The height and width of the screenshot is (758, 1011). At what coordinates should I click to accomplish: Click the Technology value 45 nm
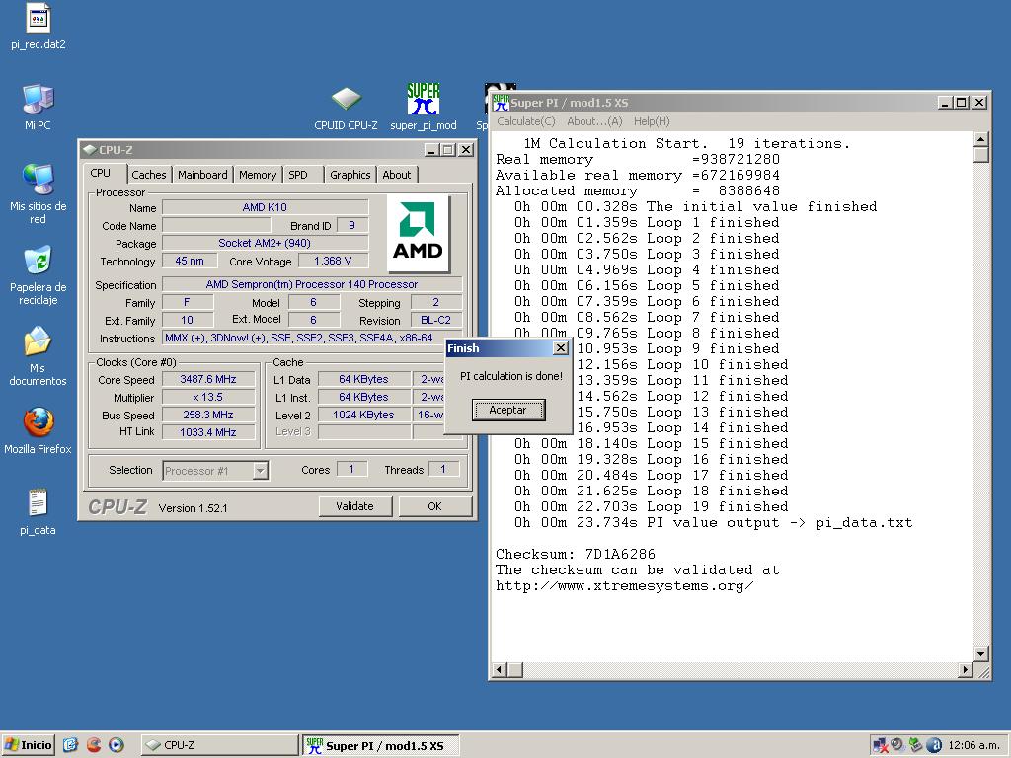coord(190,261)
